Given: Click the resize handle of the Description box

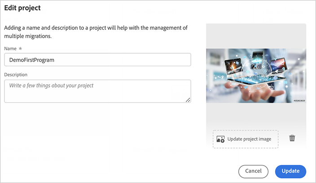Looking at the screenshot, I should [x=188, y=99].
